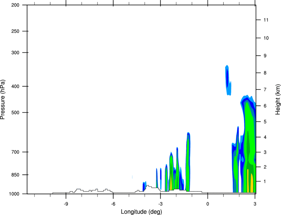281x215 pixels.
Task: Click the 10 km height label
Action: point(266,38)
